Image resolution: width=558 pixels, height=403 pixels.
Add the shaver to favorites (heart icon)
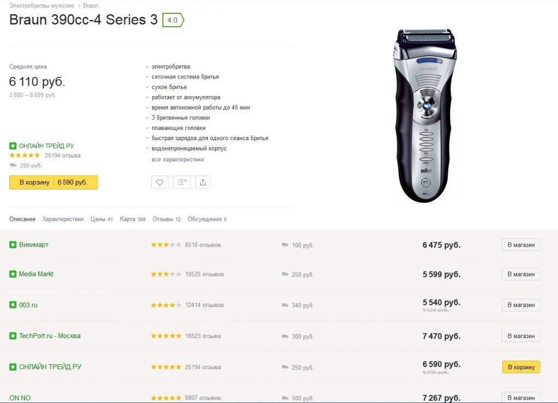click(x=160, y=182)
